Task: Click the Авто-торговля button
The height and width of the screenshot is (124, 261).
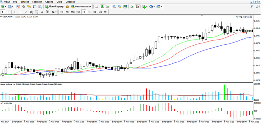Action: pos(81,6)
